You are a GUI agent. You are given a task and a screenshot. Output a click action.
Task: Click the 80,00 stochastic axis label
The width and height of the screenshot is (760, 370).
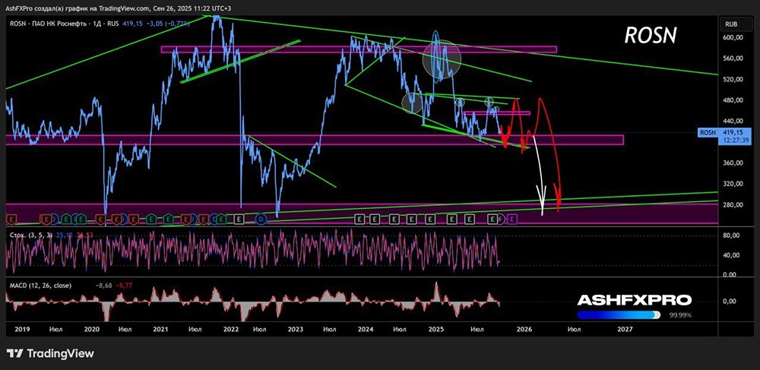(733, 236)
